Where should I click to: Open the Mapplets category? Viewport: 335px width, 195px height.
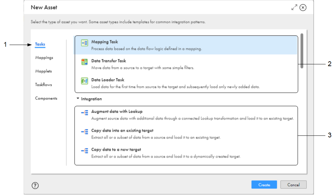coord(44,71)
